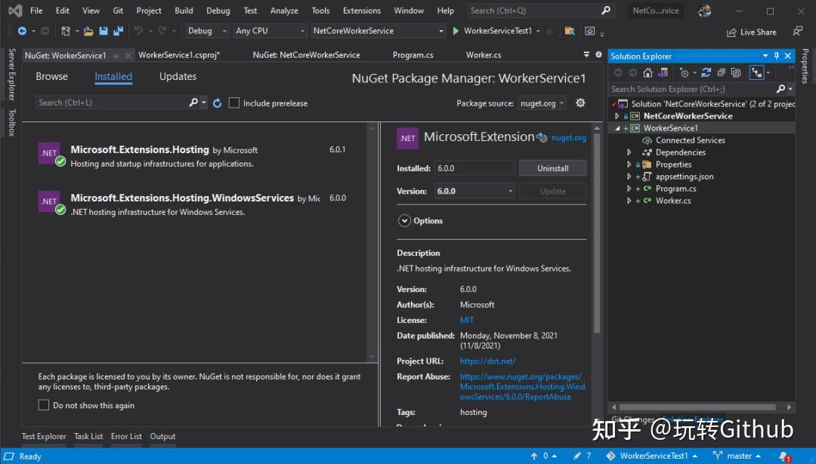Open the Any CPU platform dropdown
Viewport: 816px width, 464px height.
tap(270, 30)
